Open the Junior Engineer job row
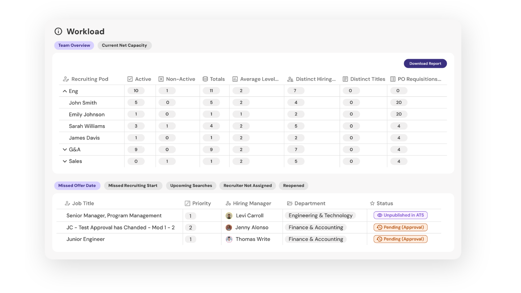Viewport: 521px width, 293px height. [x=86, y=239]
